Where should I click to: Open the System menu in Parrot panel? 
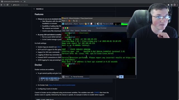point(81,24)
